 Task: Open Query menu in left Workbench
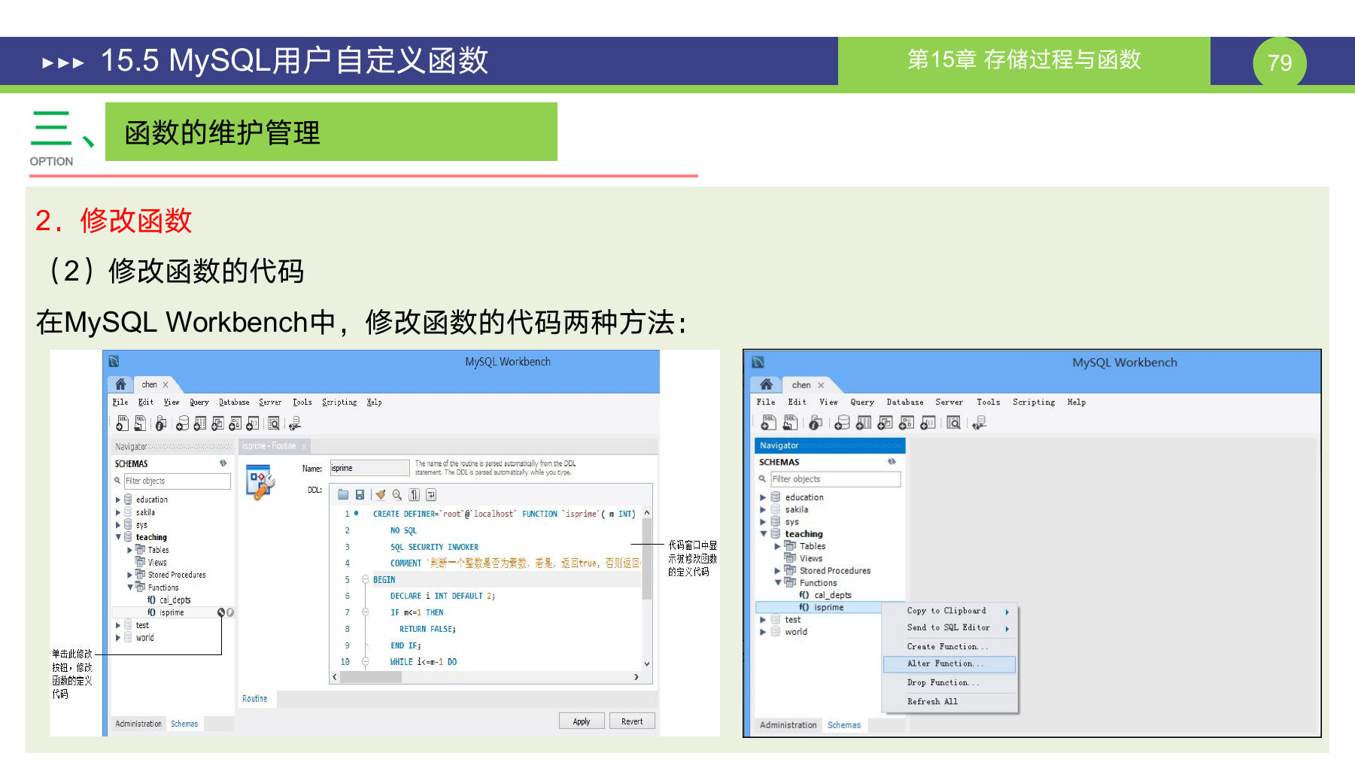[199, 402]
